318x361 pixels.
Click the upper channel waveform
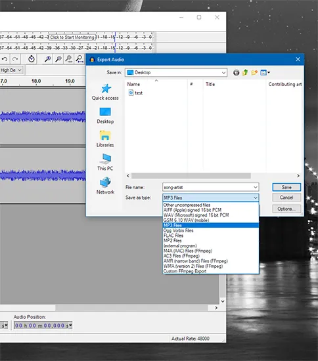tap(43, 116)
